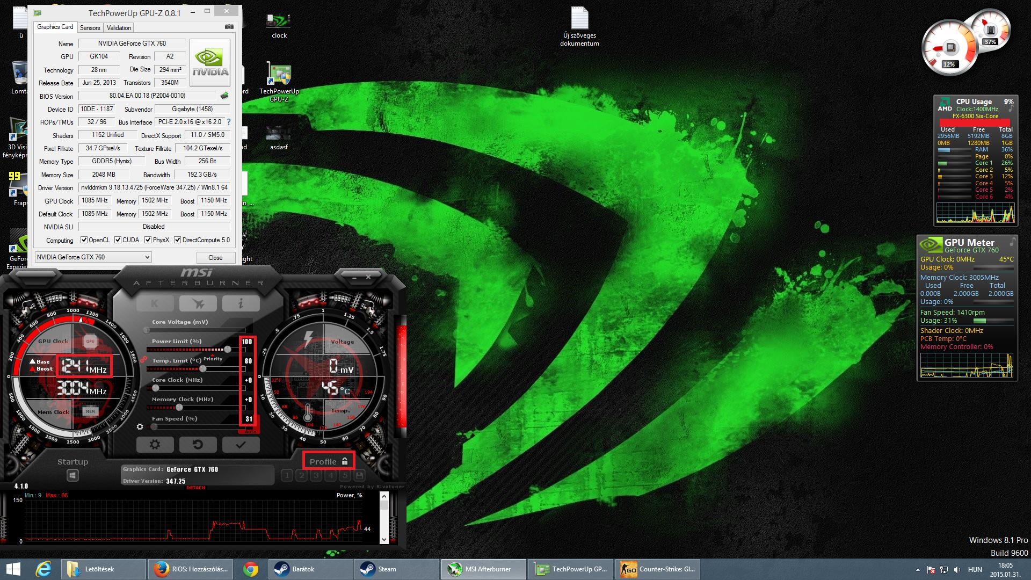The height and width of the screenshot is (580, 1031).
Task: Launch Kombustor with the airplane icon button
Action: [x=198, y=303]
